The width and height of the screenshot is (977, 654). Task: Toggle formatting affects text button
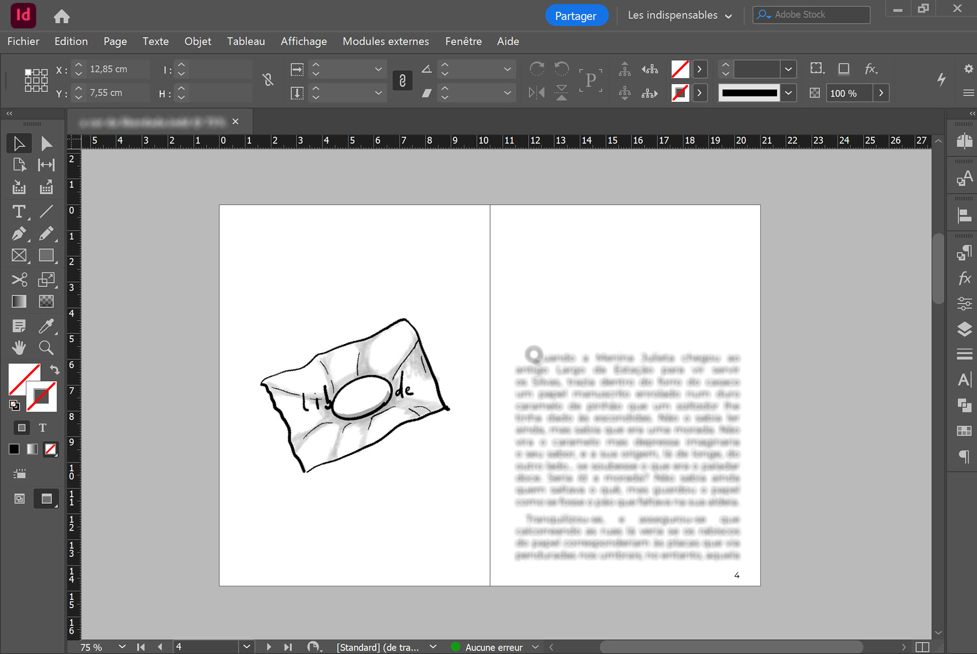[43, 428]
